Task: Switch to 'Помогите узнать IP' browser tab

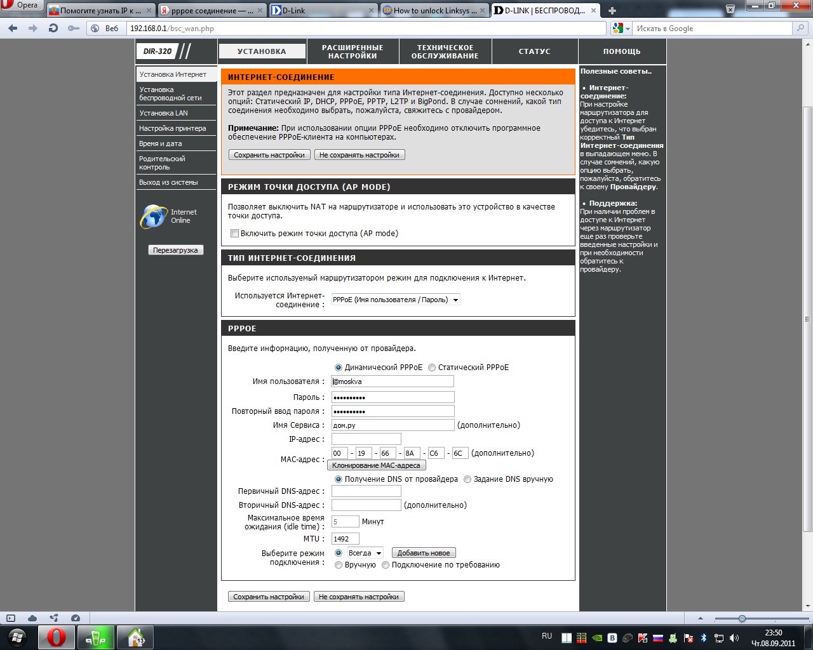Action: click(x=100, y=11)
